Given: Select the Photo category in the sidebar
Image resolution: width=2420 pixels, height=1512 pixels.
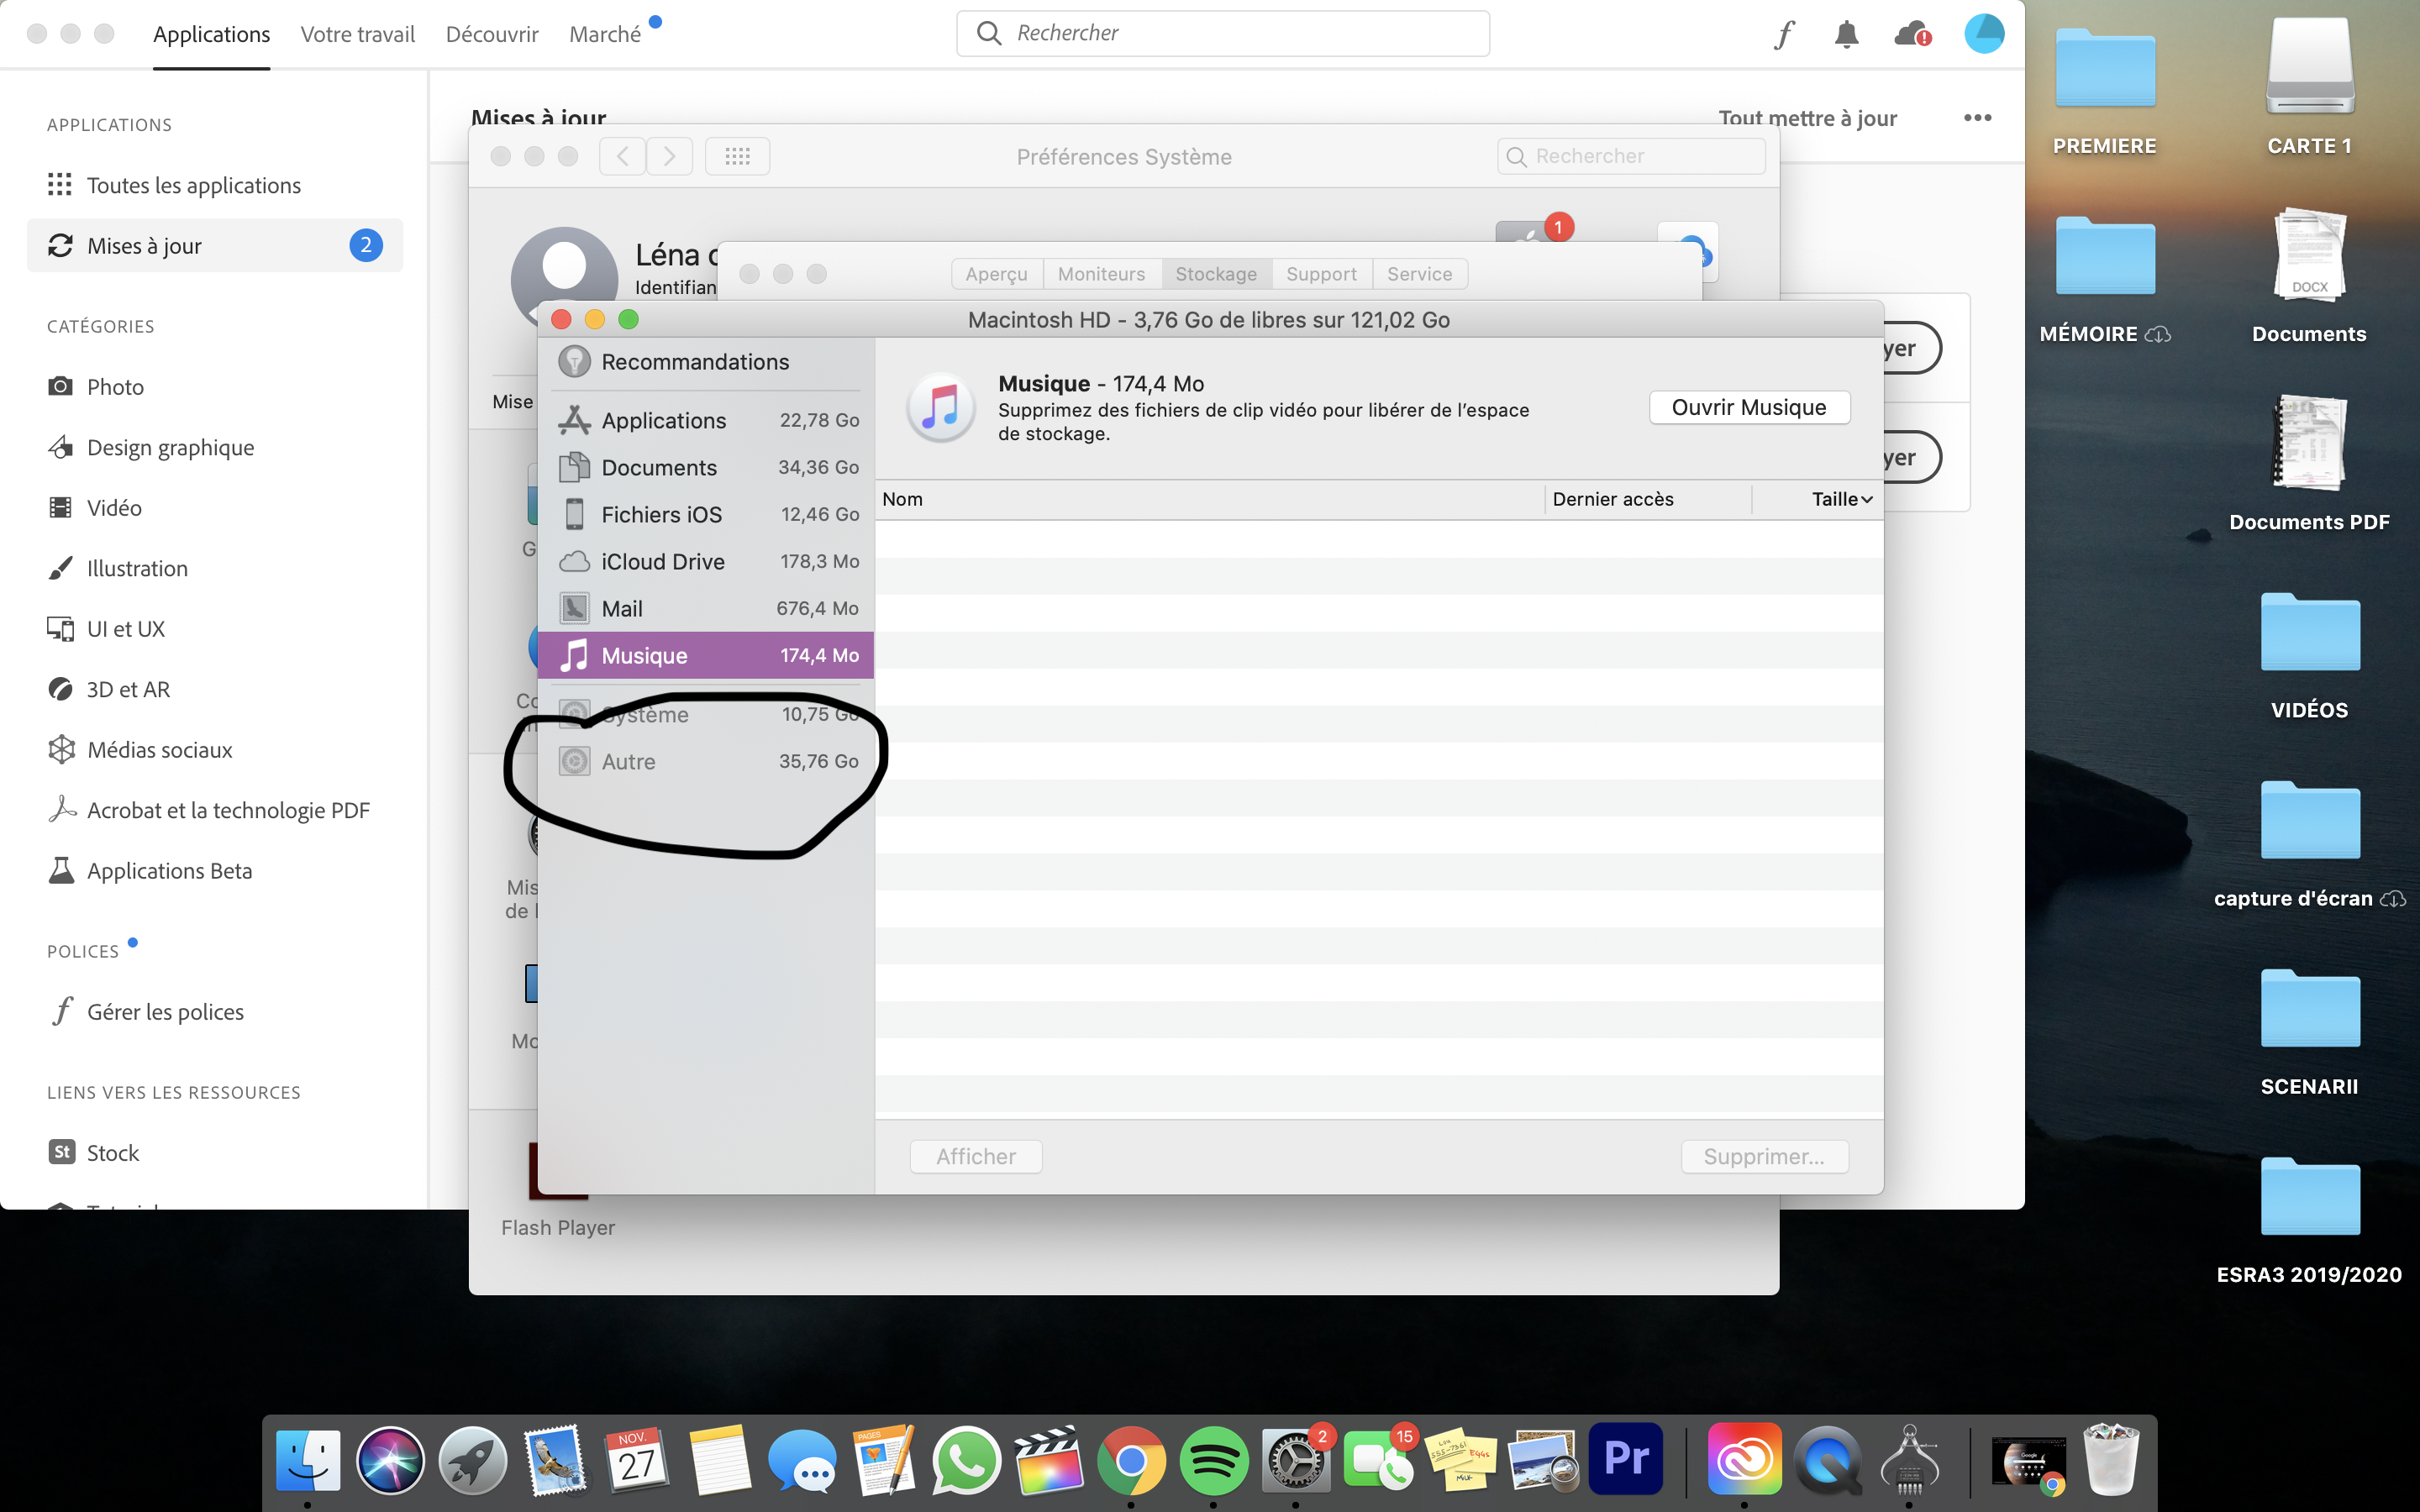Looking at the screenshot, I should 115,387.
